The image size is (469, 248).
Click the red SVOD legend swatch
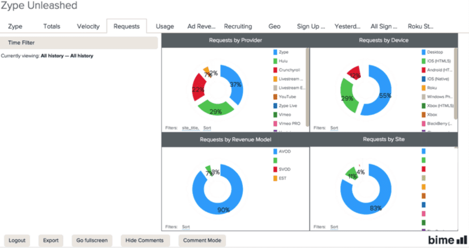(x=275, y=169)
